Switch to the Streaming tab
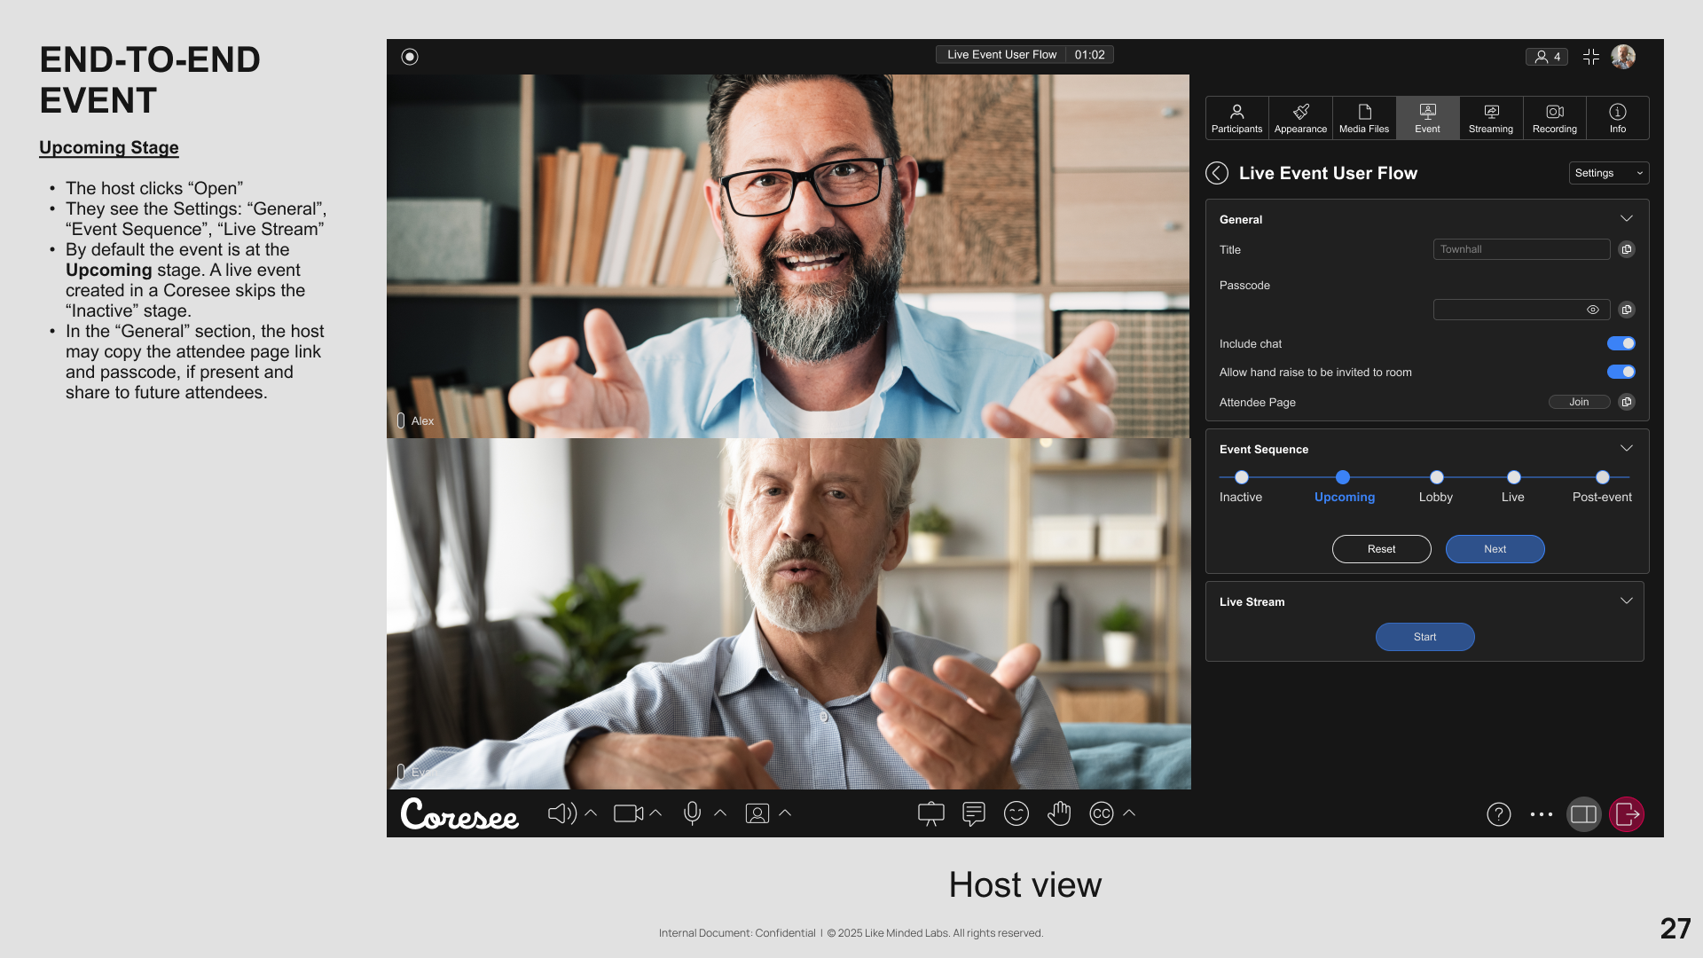Image resolution: width=1703 pixels, height=958 pixels. tap(1490, 118)
